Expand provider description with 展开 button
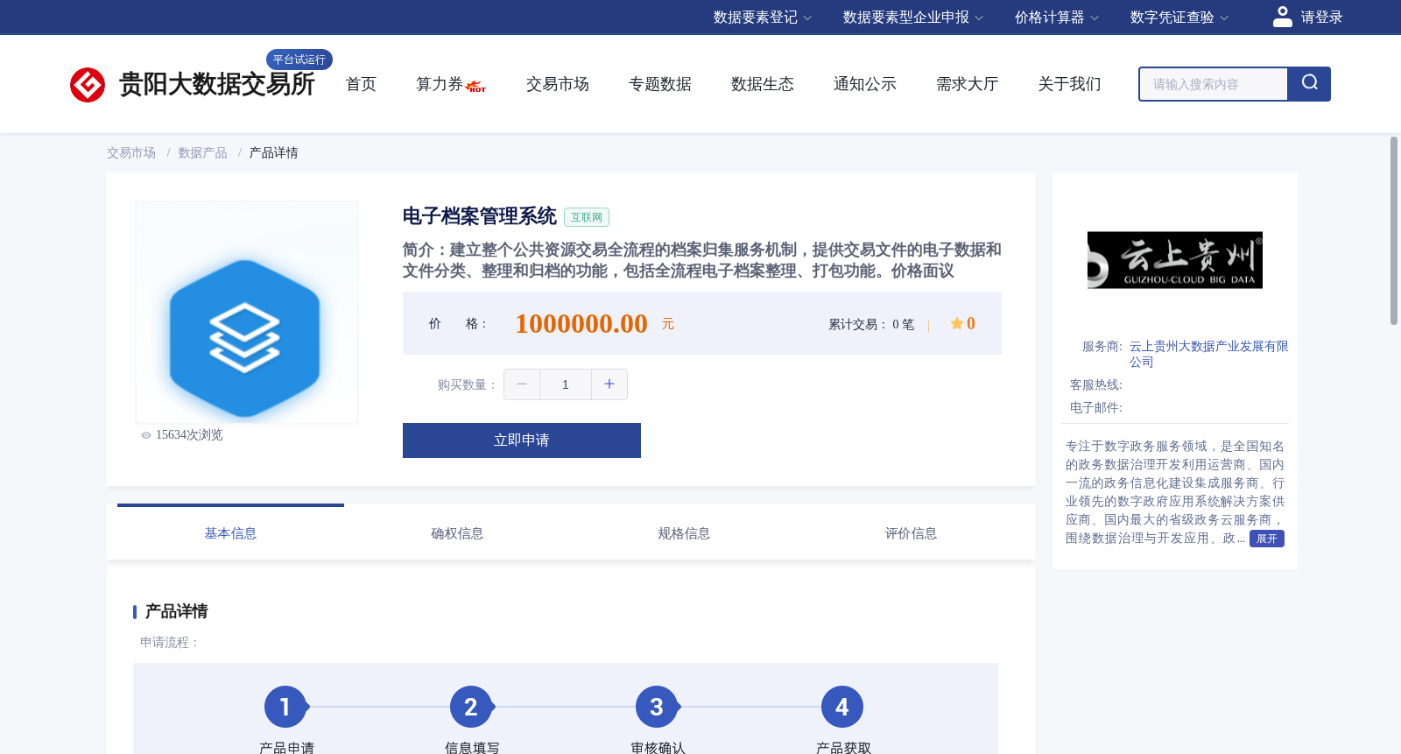Image resolution: width=1401 pixels, height=754 pixels. pyautogui.click(x=1267, y=539)
